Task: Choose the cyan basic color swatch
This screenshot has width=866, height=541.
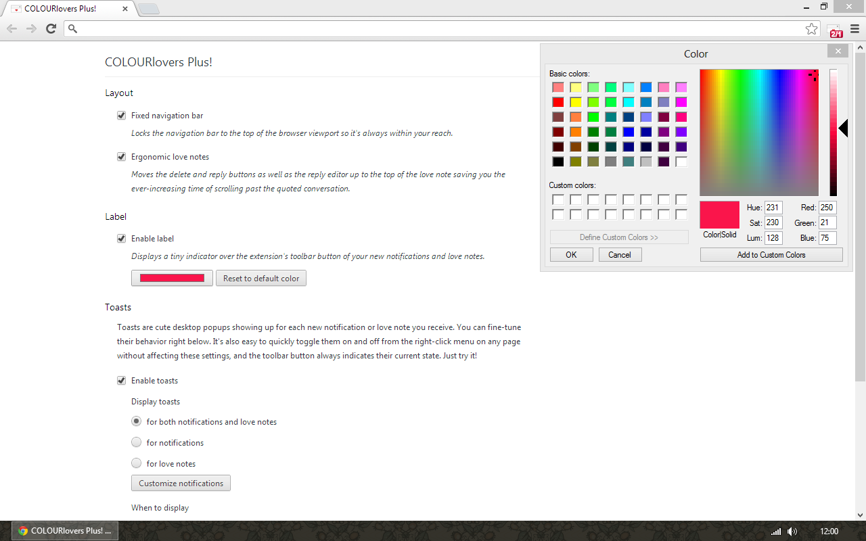Action: point(629,102)
